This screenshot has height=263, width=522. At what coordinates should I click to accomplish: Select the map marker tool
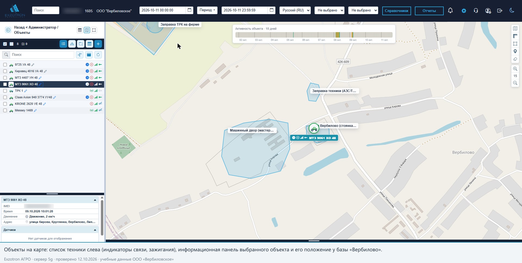pos(515,51)
